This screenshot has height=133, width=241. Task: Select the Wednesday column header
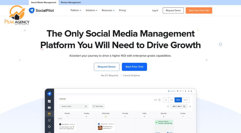click(x=106, y=114)
